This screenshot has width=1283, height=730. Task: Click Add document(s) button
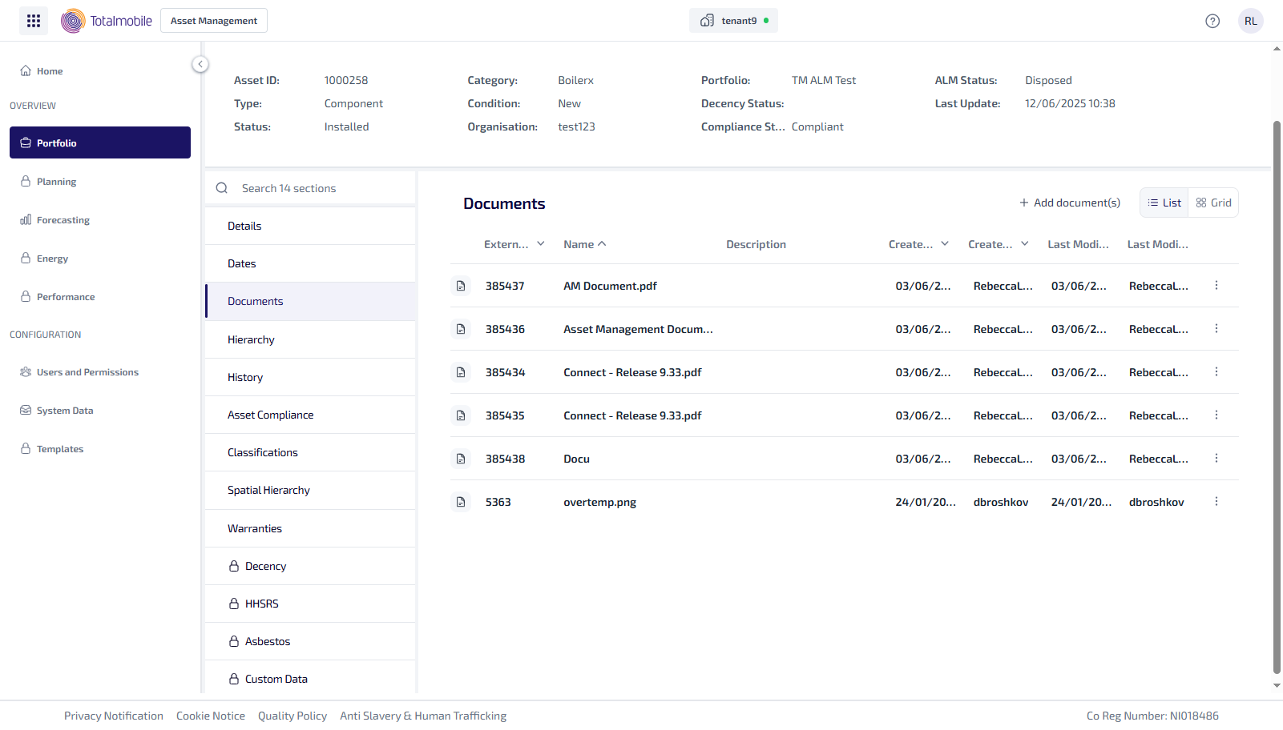(1069, 203)
